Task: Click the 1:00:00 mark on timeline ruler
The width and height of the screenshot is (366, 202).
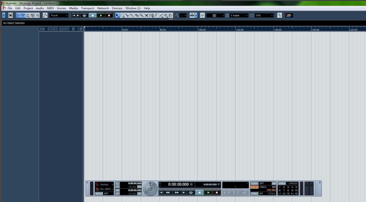Action: click(201, 30)
